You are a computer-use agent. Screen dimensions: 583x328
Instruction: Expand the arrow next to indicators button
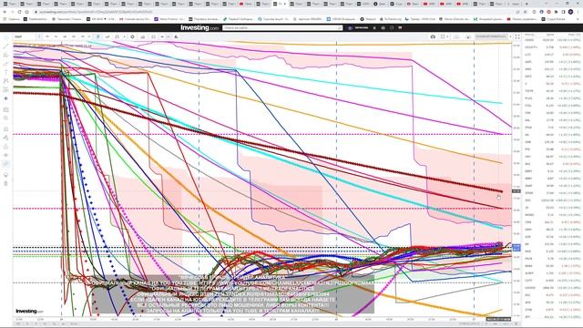124,36
